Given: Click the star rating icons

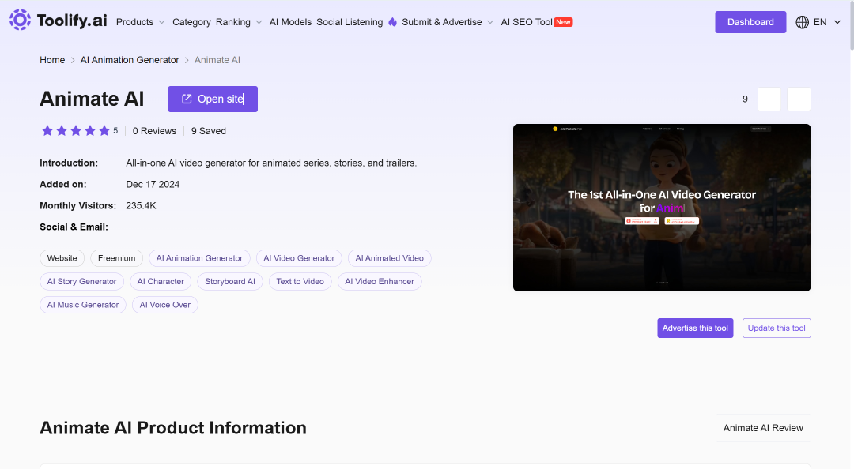Looking at the screenshot, I should (76, 130).
